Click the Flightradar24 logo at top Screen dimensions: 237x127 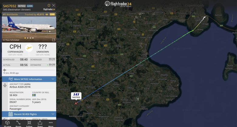point(118,4)
